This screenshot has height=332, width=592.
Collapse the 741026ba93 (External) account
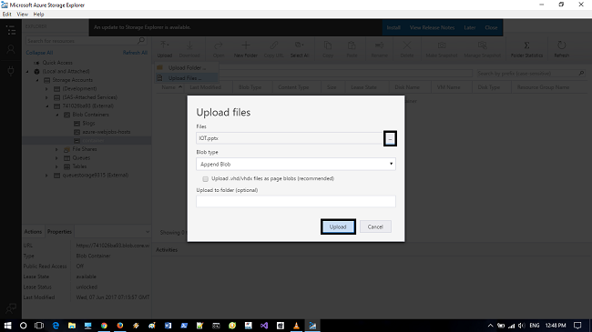pyautogui.click(x=47, y=106)
